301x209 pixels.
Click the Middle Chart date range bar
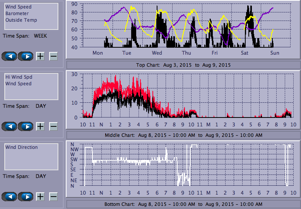point(183,135)
